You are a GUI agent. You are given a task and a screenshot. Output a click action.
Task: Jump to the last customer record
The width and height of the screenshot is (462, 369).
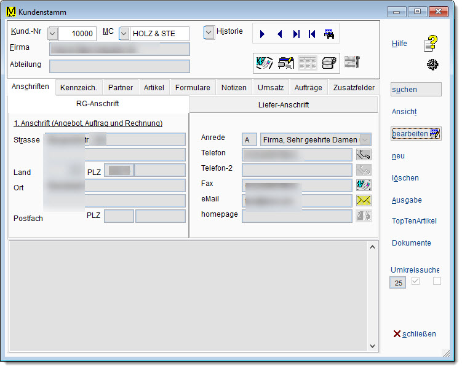pos(296,34)
